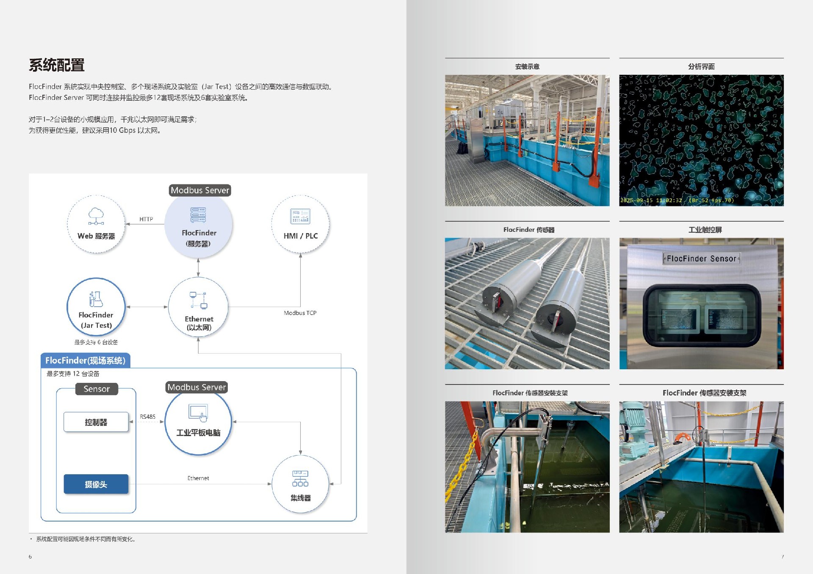Click the 集线器 hub icon

pos(300,478)
